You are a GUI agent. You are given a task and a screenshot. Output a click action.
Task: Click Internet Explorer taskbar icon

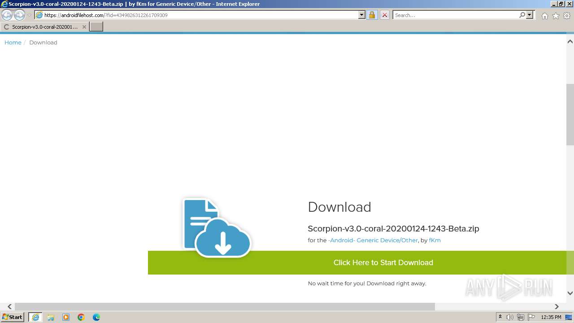coord(35,317)
